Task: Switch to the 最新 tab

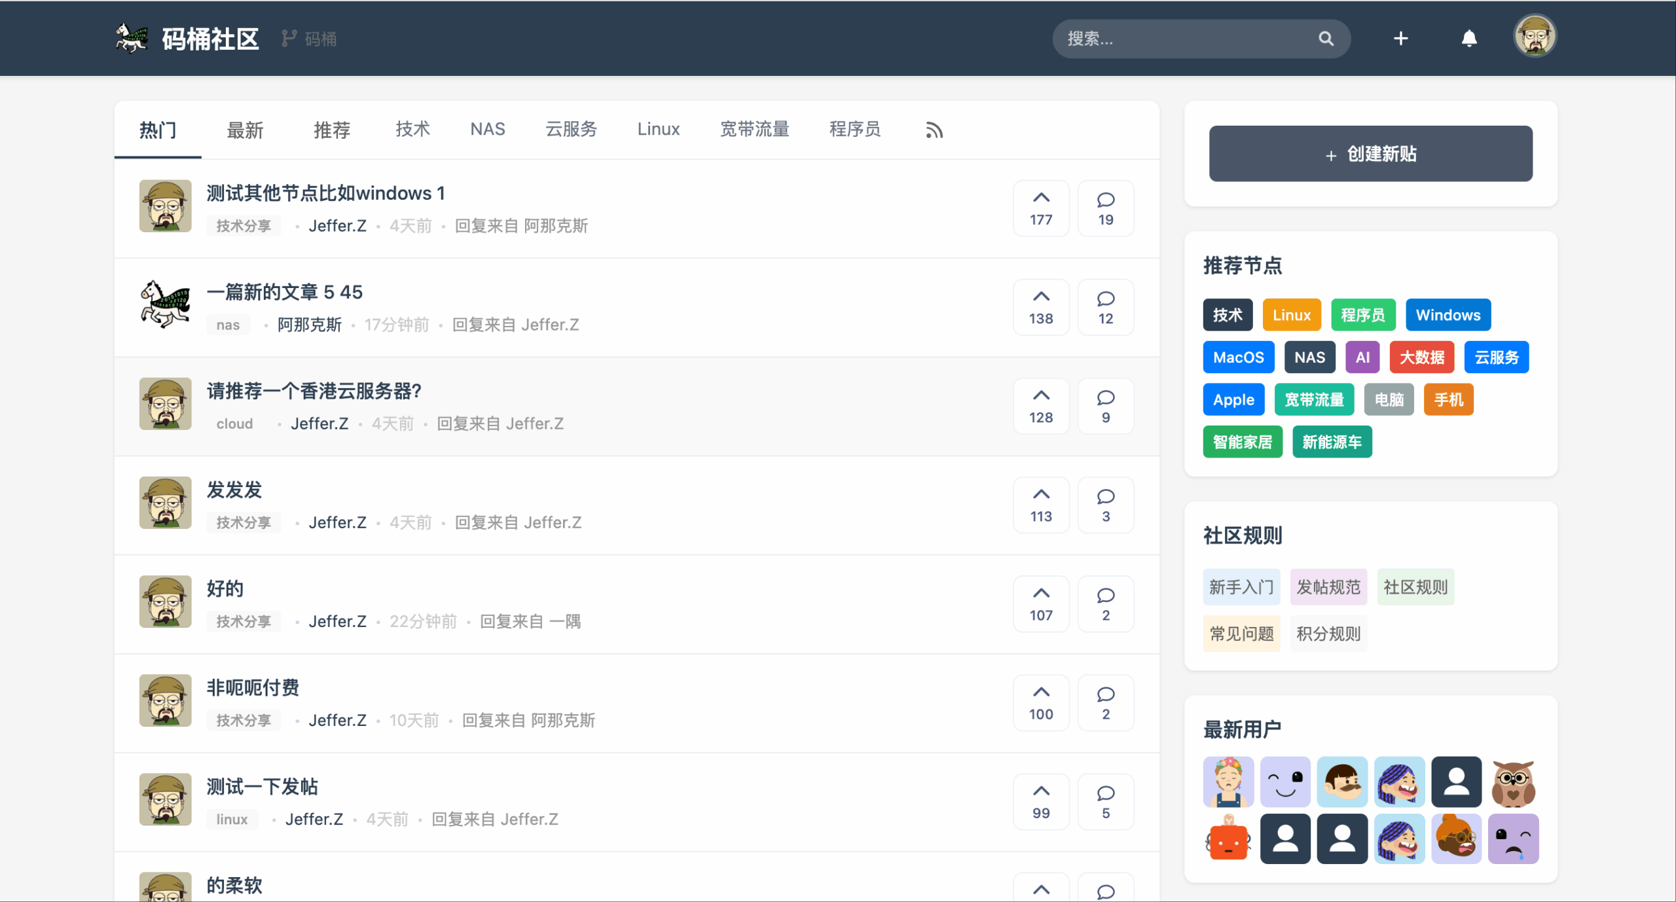Action: 245,130
